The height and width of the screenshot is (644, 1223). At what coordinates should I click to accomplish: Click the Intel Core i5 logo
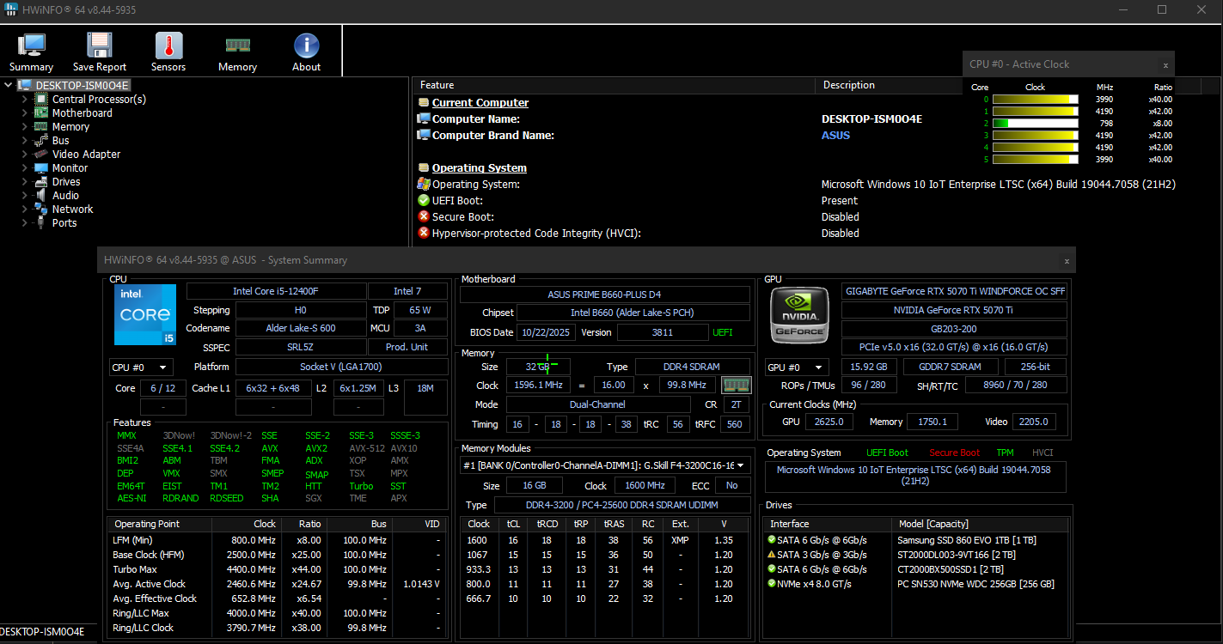tap(145, 315)
